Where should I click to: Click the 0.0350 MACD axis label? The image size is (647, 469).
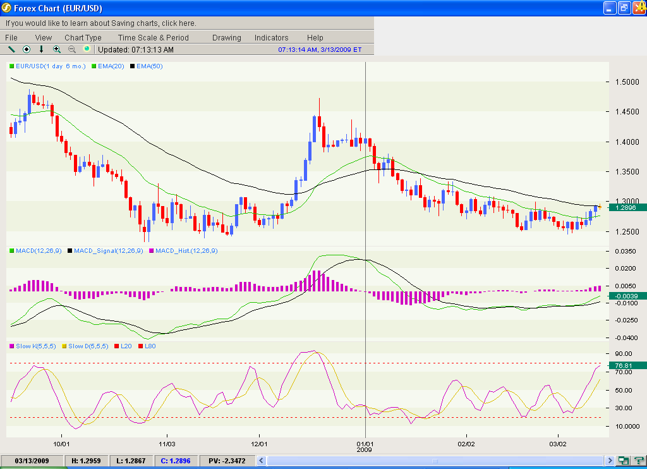626,251
